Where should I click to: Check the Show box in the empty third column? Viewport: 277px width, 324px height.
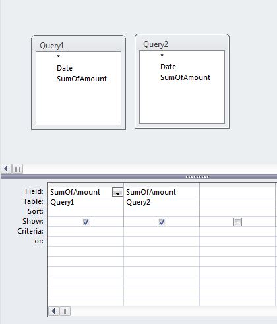pos(237,222)
